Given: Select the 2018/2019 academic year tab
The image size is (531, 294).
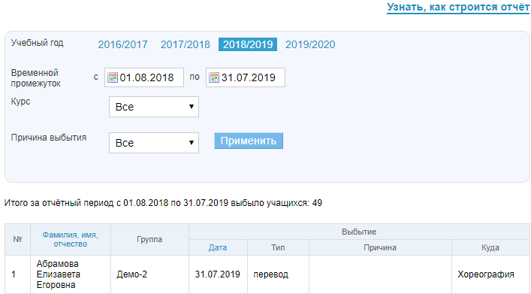Looking at the screenshot, I should 248,44.
